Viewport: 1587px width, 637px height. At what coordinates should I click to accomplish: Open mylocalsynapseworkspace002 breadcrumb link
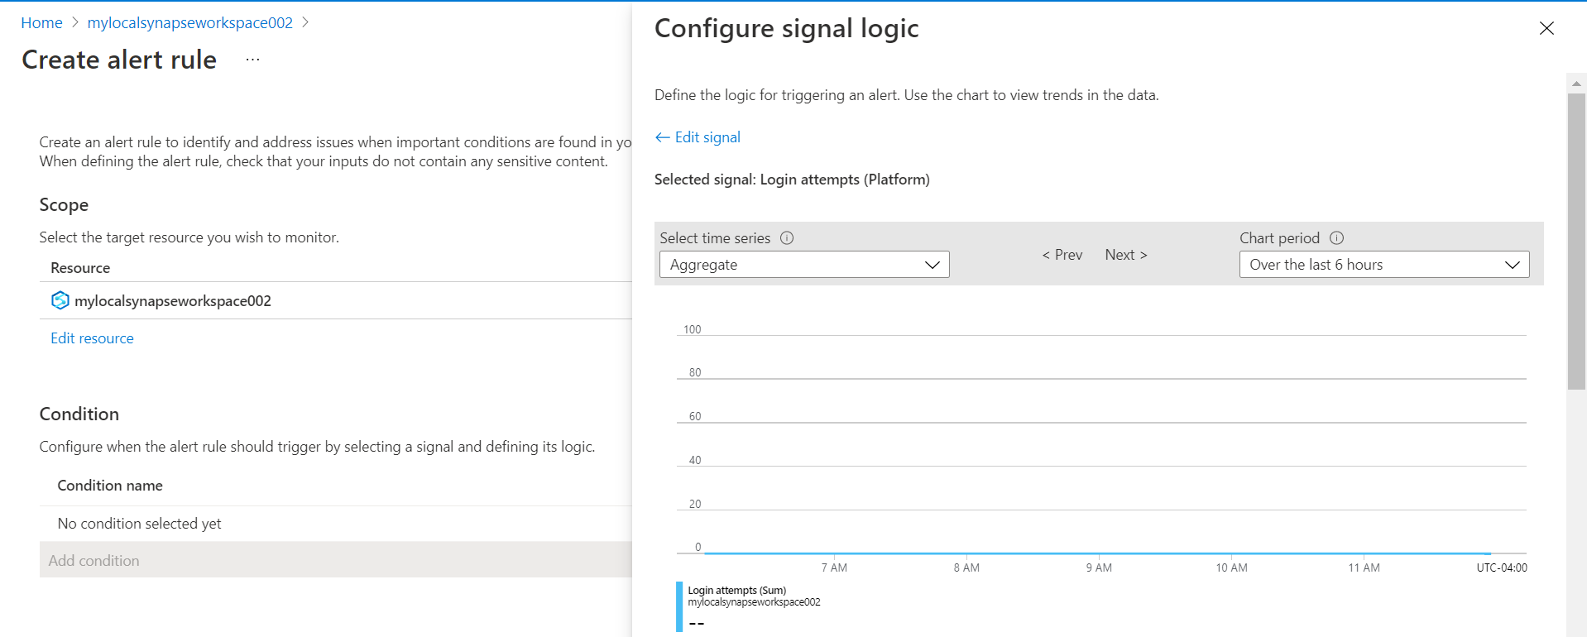(189, 23)
